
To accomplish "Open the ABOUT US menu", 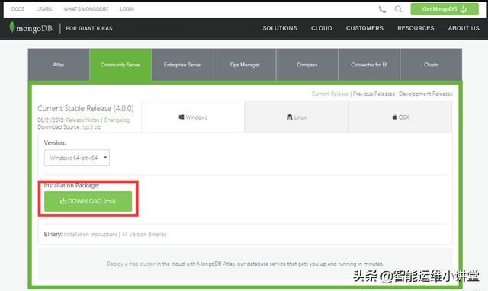I will tap(464, 28).
